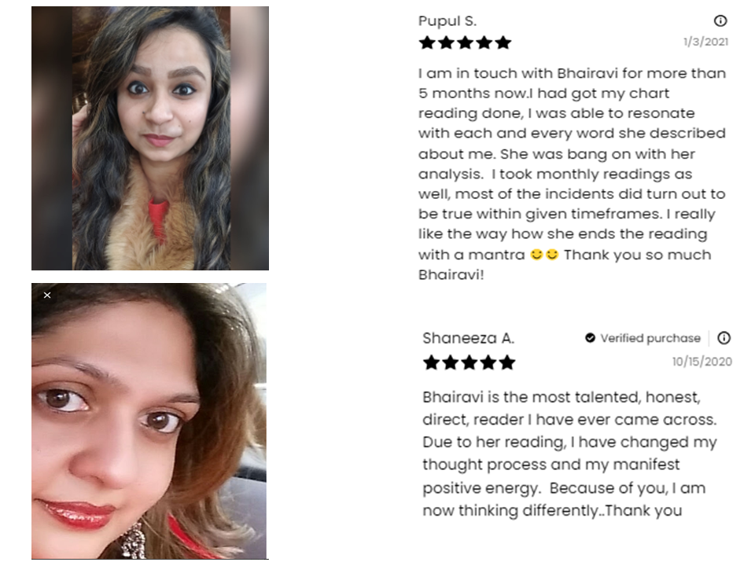
Task: Click the third star of Pupul's rating
Action: (x=465, y=42)
